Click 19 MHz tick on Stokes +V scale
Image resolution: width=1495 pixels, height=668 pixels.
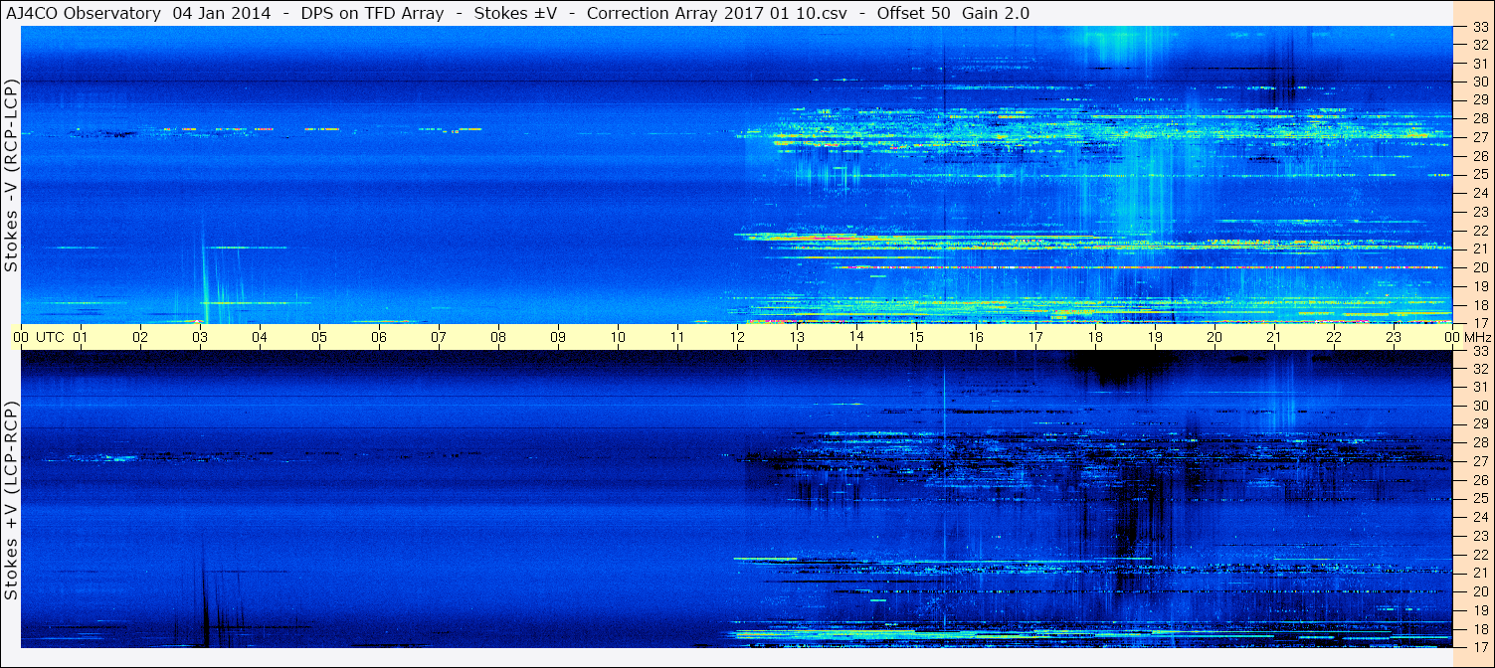(1480, 609)
